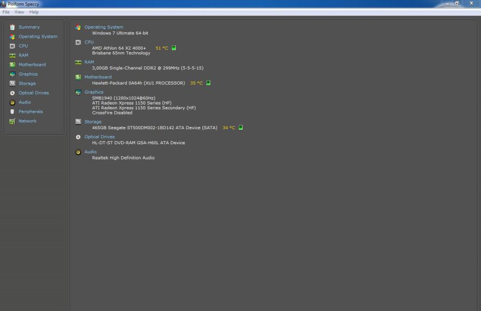Image resolution: width=481 pixels, height=311 pixels.
Task: Click the green CPU temperature indicator icon
Action: (174, 48)
